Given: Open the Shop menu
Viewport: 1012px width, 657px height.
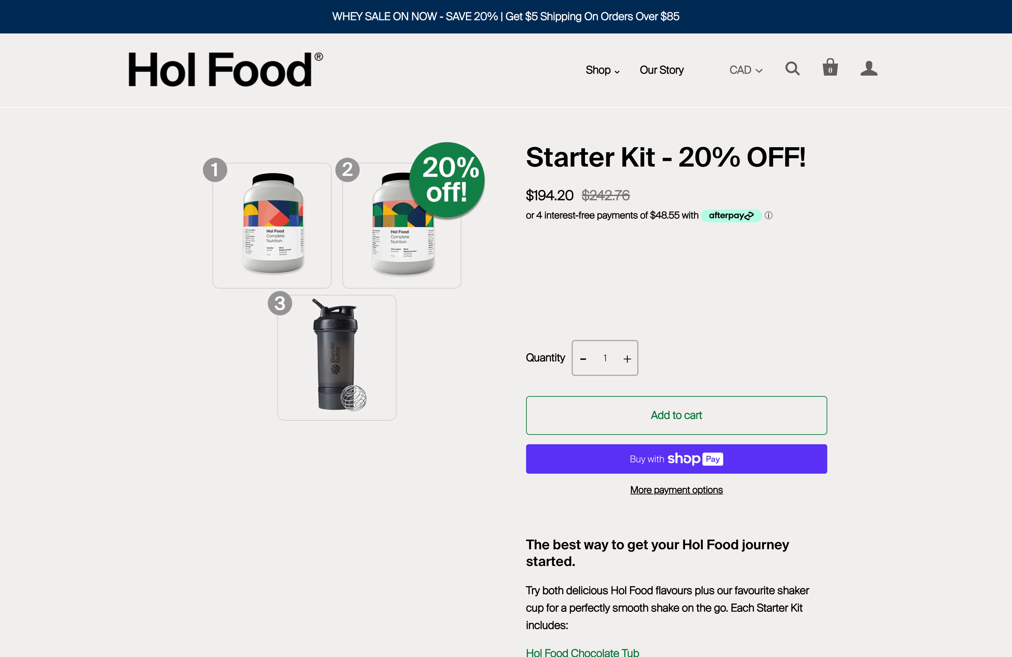Looking at the screenshot, I should click(598, 70).
